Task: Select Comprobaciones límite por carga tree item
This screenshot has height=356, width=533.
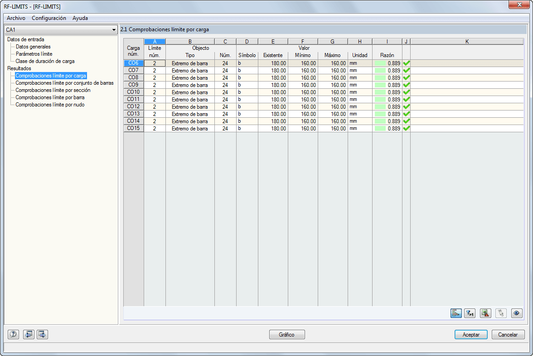Action: pyautogui.click(x=51, y=76)
